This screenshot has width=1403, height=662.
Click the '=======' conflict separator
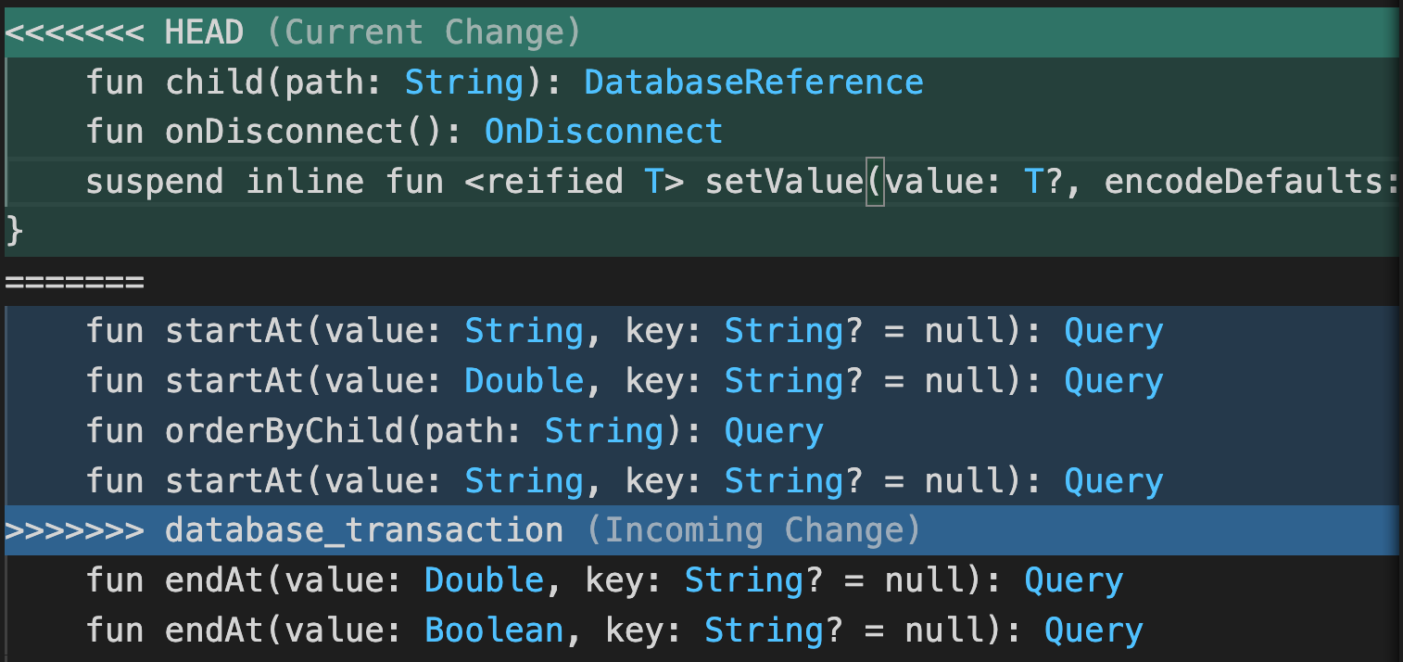tap(75, 282)
